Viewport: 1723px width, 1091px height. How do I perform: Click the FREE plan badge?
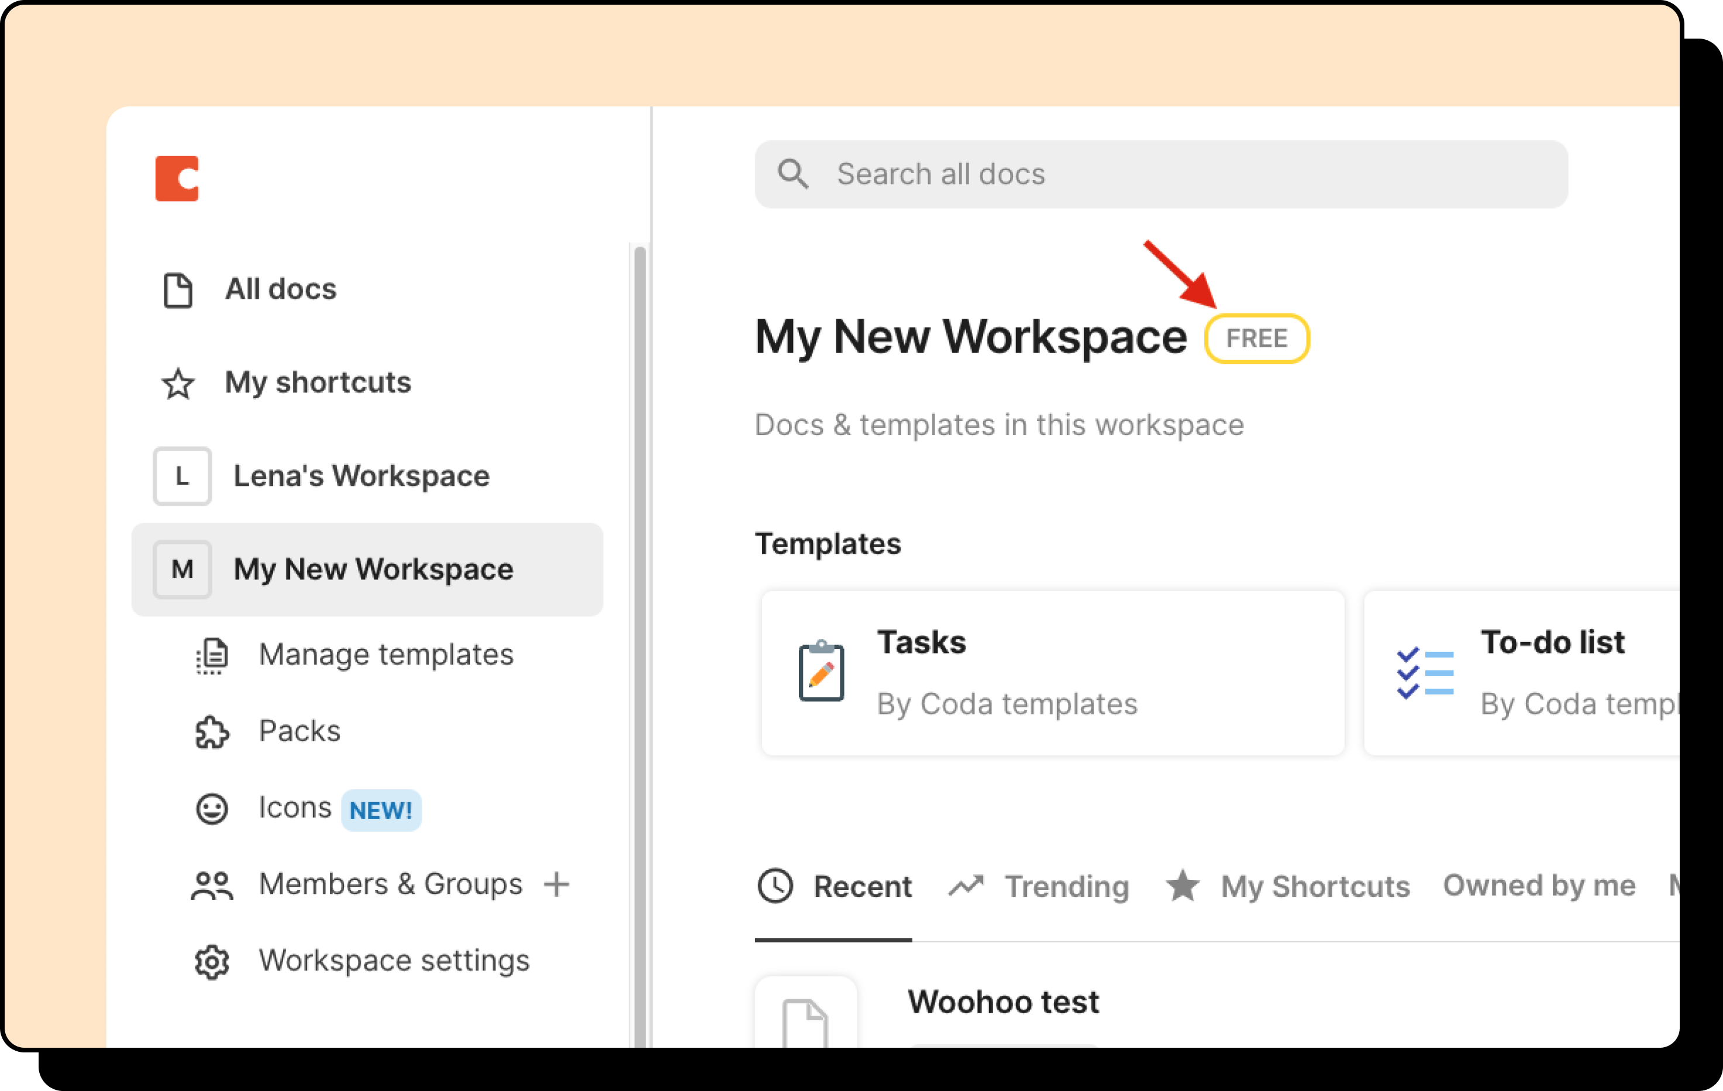(x=1257, y=338)
